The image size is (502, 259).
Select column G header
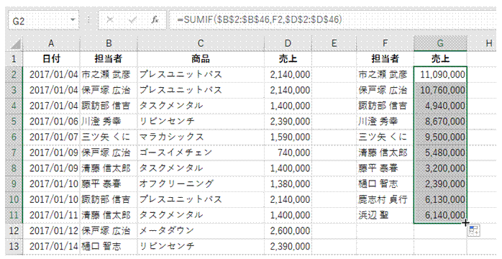pyautogui.click(x=440, y=44)
